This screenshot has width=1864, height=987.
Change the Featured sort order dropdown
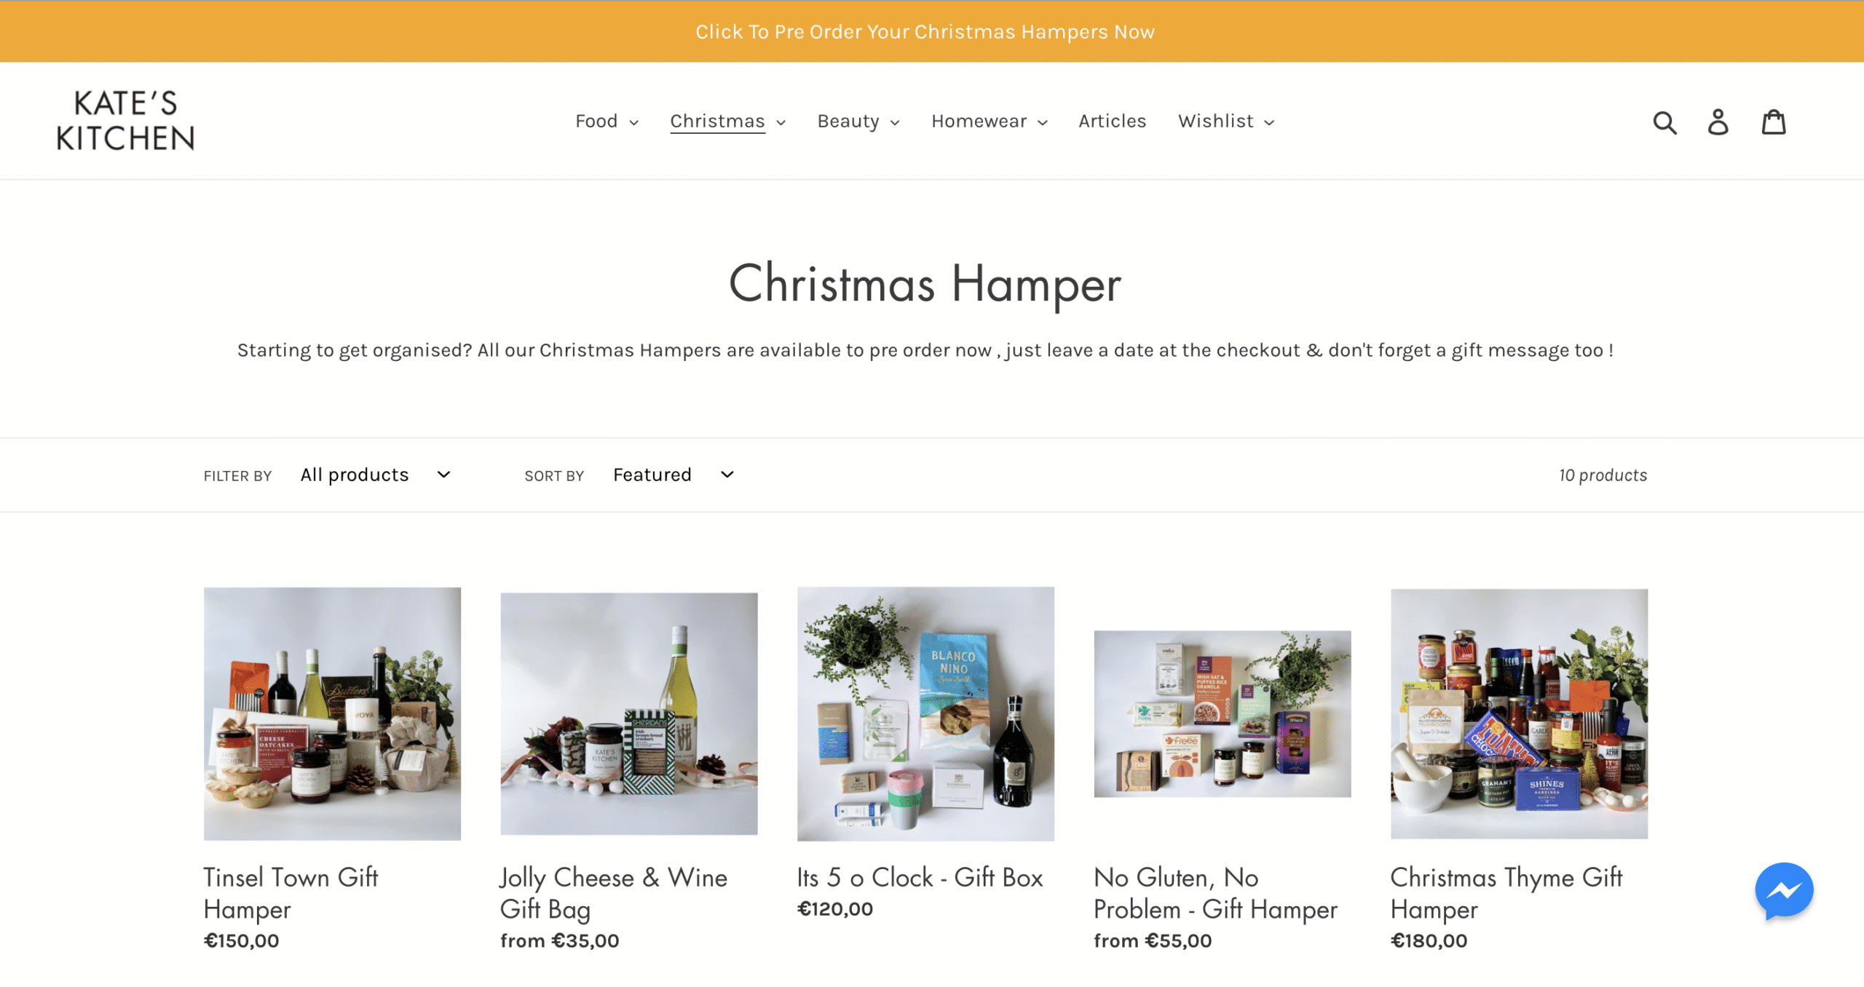[674, 475]
